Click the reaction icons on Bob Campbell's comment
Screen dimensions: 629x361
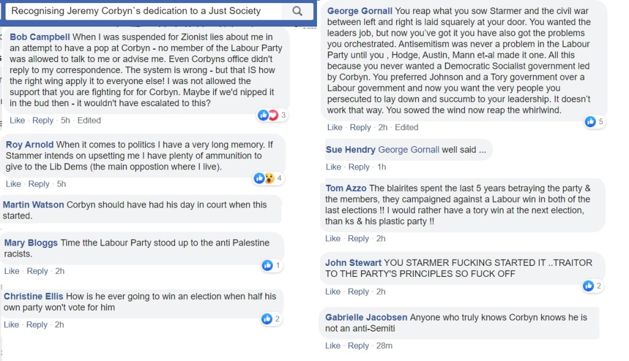coord(268,115)
